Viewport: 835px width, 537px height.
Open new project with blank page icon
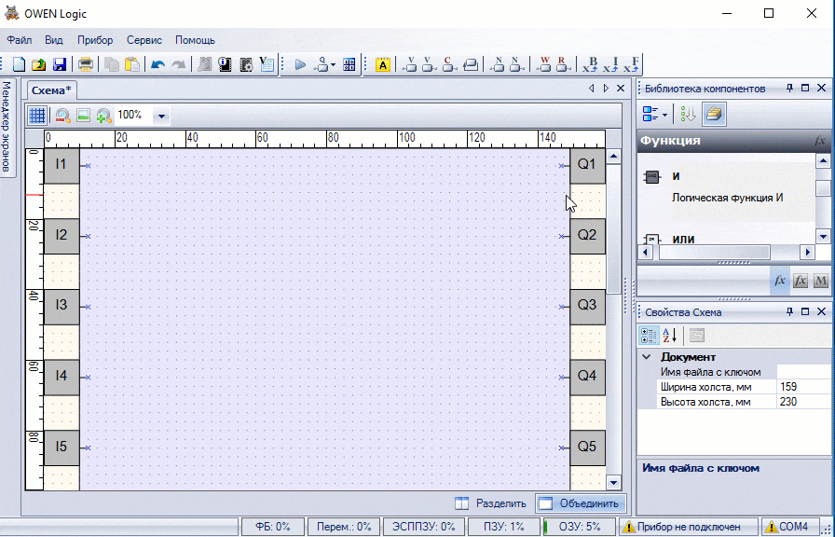click(x=19, y=65)
